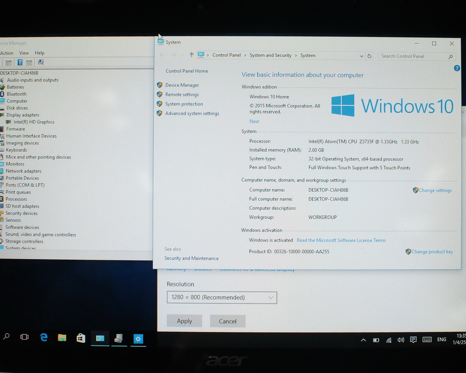Open System protection link

click(x=184, y=104)
